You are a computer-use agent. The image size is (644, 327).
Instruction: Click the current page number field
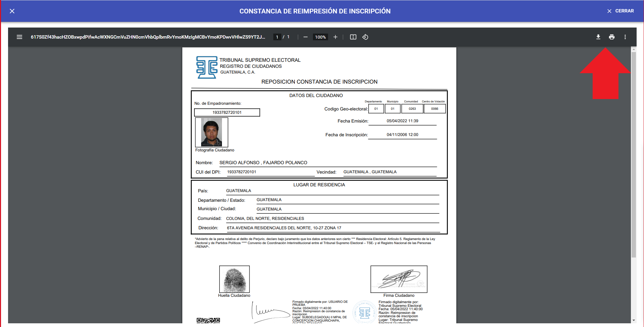pyautogui.click(x=277, y=37)
